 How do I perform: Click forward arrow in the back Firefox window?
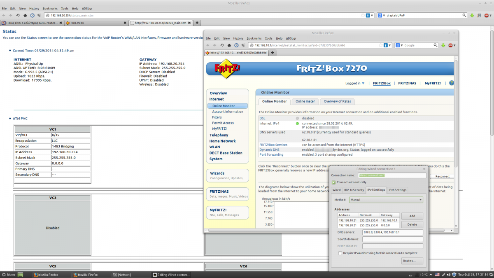[11, 15]
